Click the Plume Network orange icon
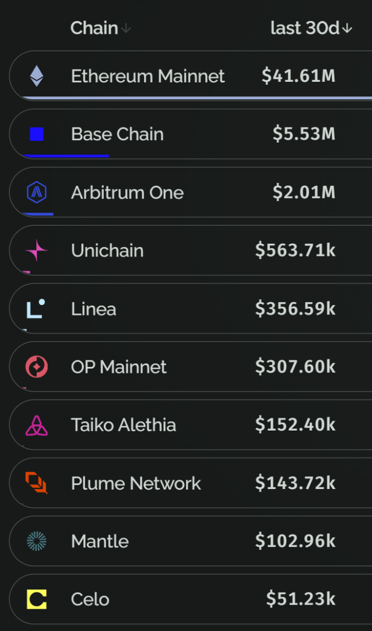This screenshot has height=631, width=372. coord(37,483)
